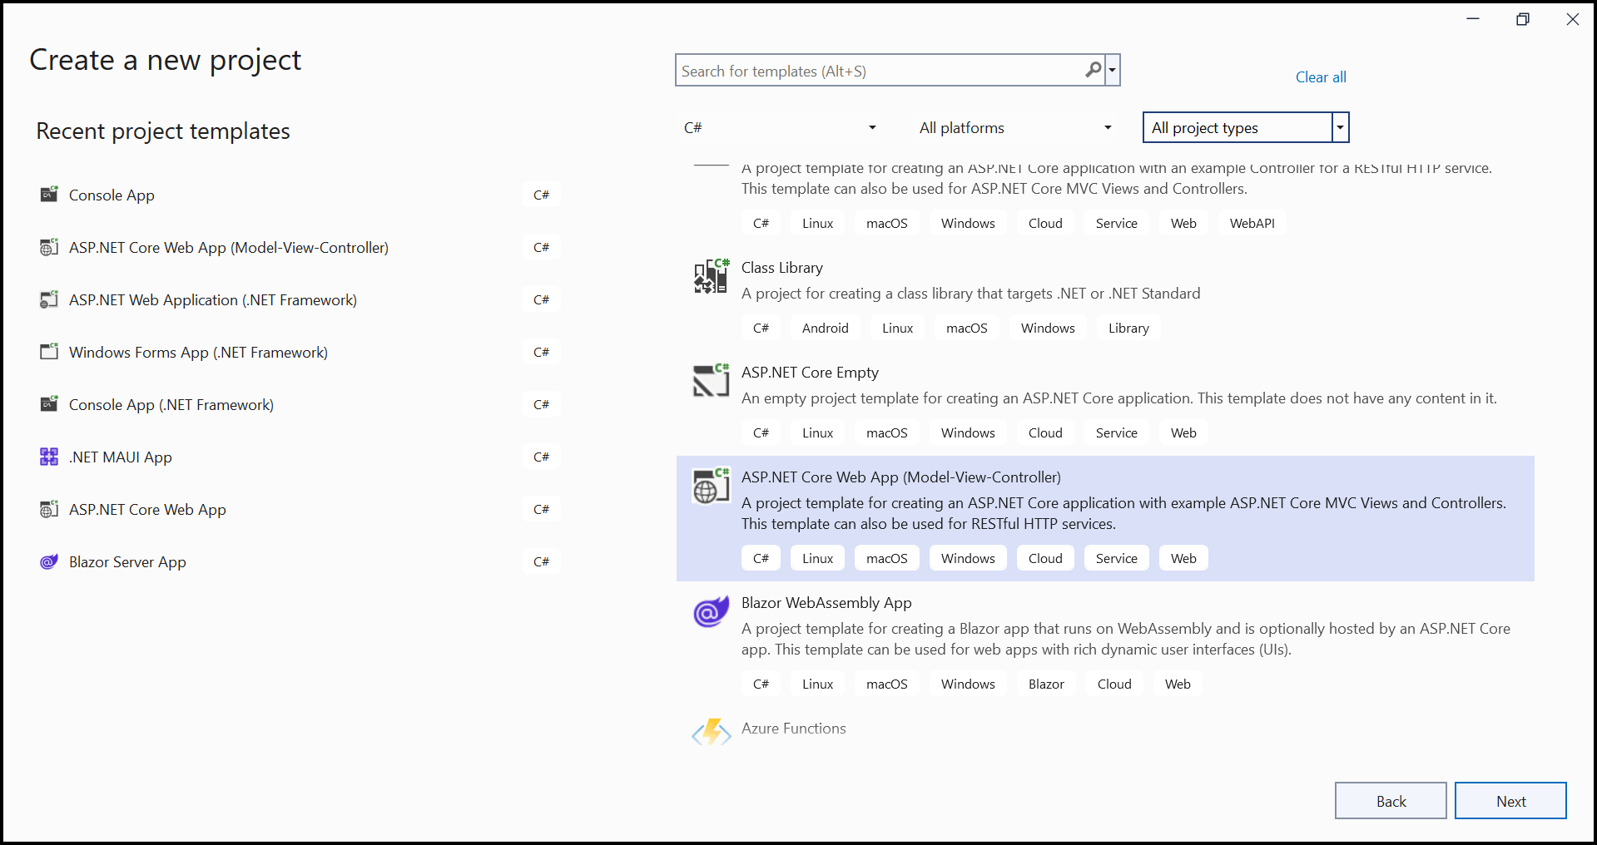Click the .NET MAUI App icon
The height and width of the screenshot is (845, 1597).
pos(49,457)
